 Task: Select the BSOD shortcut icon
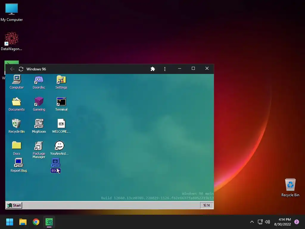(x=56, y=165)
